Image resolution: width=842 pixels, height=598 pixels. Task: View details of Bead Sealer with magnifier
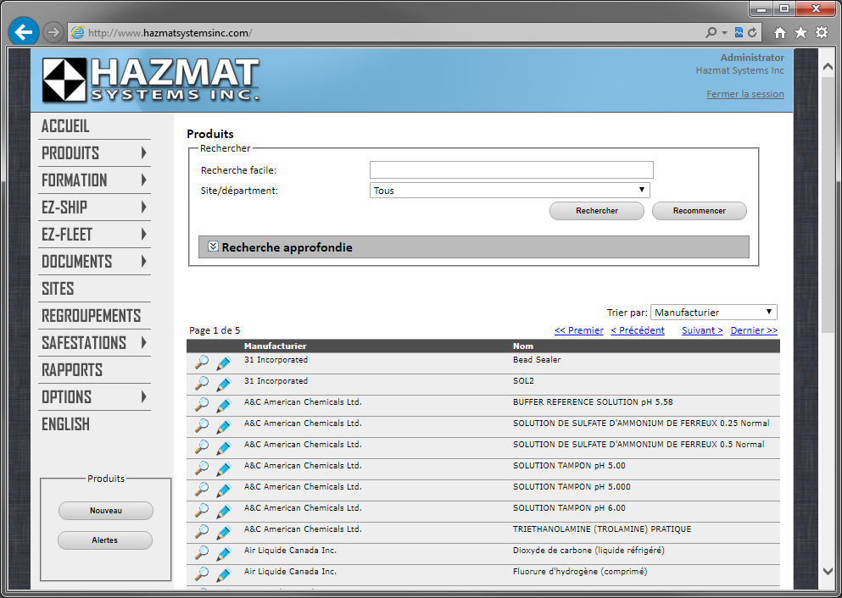point(202,362)
